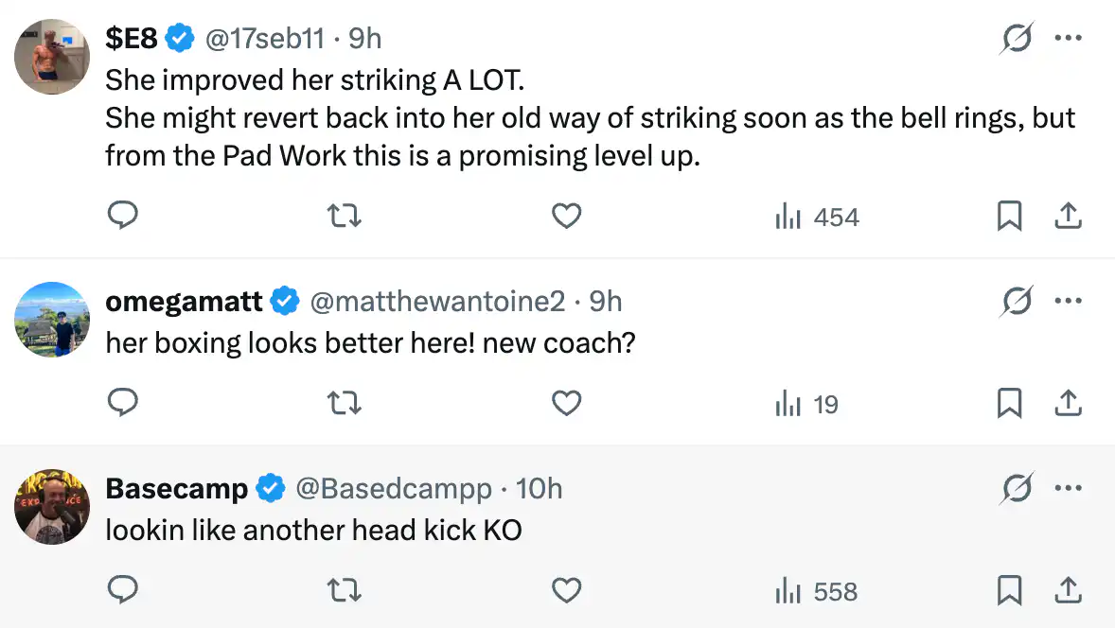The height and width of the screenshot is (628, 1115).
Task: Open more menu on omegamatt's tweet
Action: (x=1068, y=302)
